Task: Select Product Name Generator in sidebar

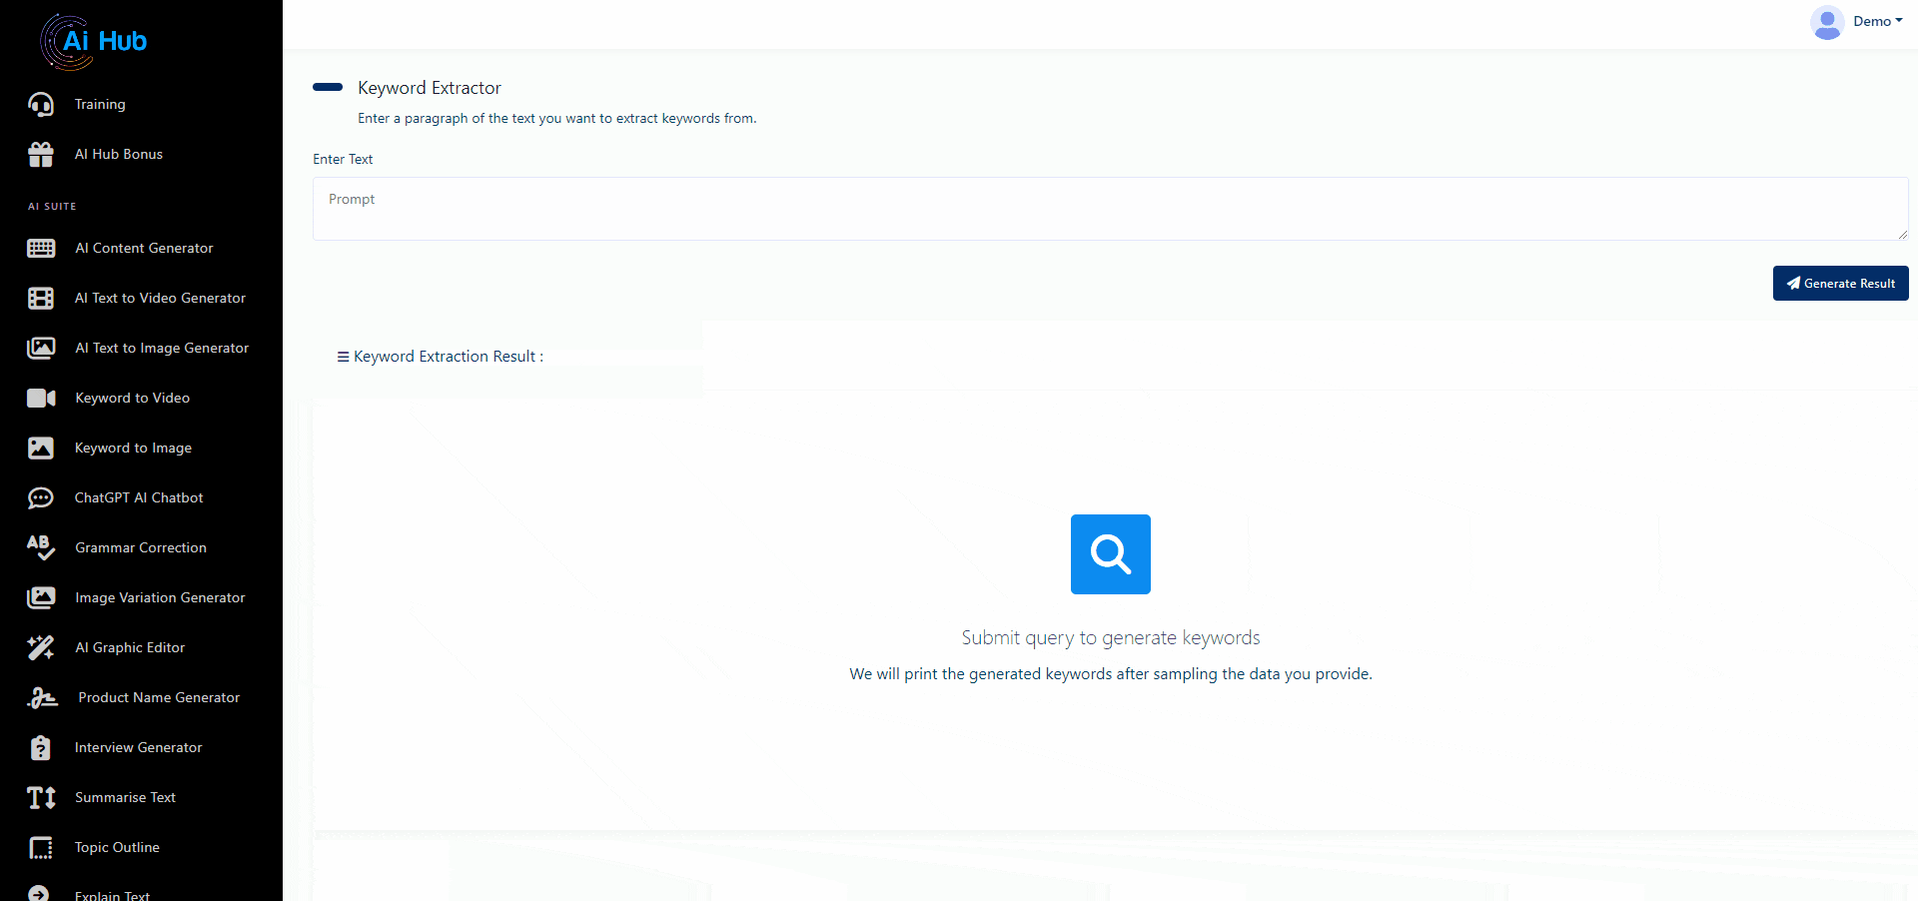Action: [x=159, y=698]
